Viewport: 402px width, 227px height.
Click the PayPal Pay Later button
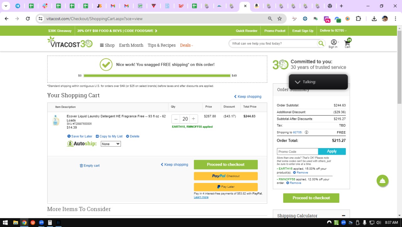click(225, 187)
